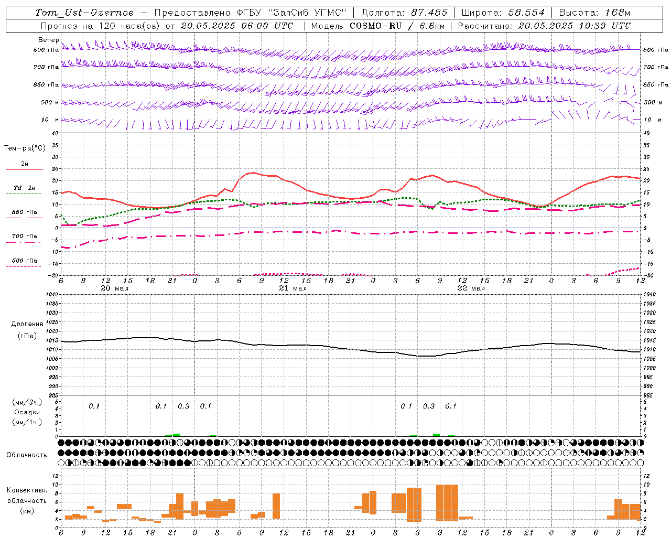671x537 pixels.
Task: Click the Td 2м legend entry
Action: (x=25, y=188)
